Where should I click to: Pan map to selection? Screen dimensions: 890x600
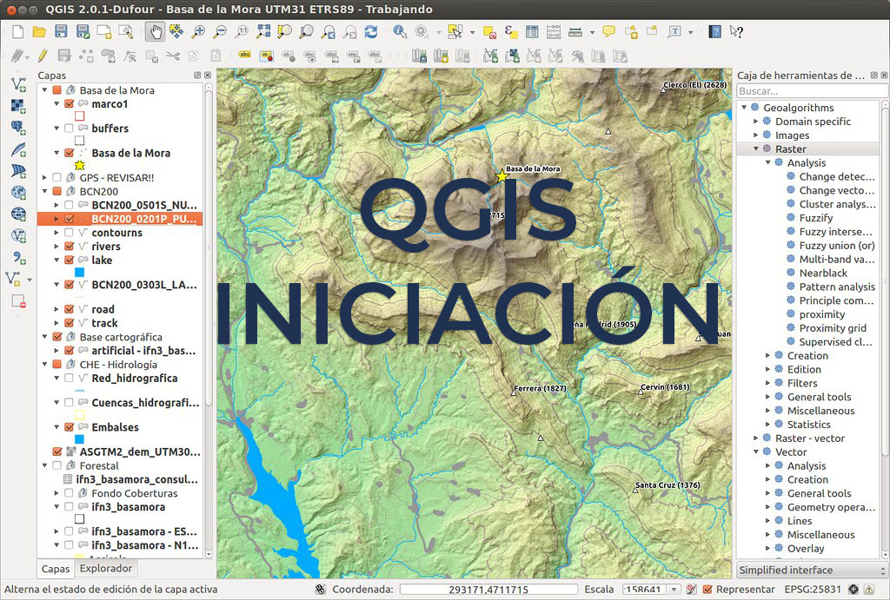point(176,31)
